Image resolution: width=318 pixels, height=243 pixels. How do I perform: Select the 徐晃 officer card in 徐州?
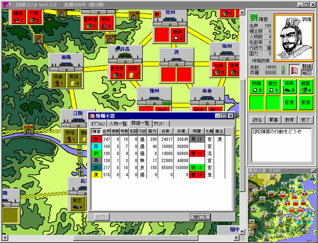click(219, 69)
